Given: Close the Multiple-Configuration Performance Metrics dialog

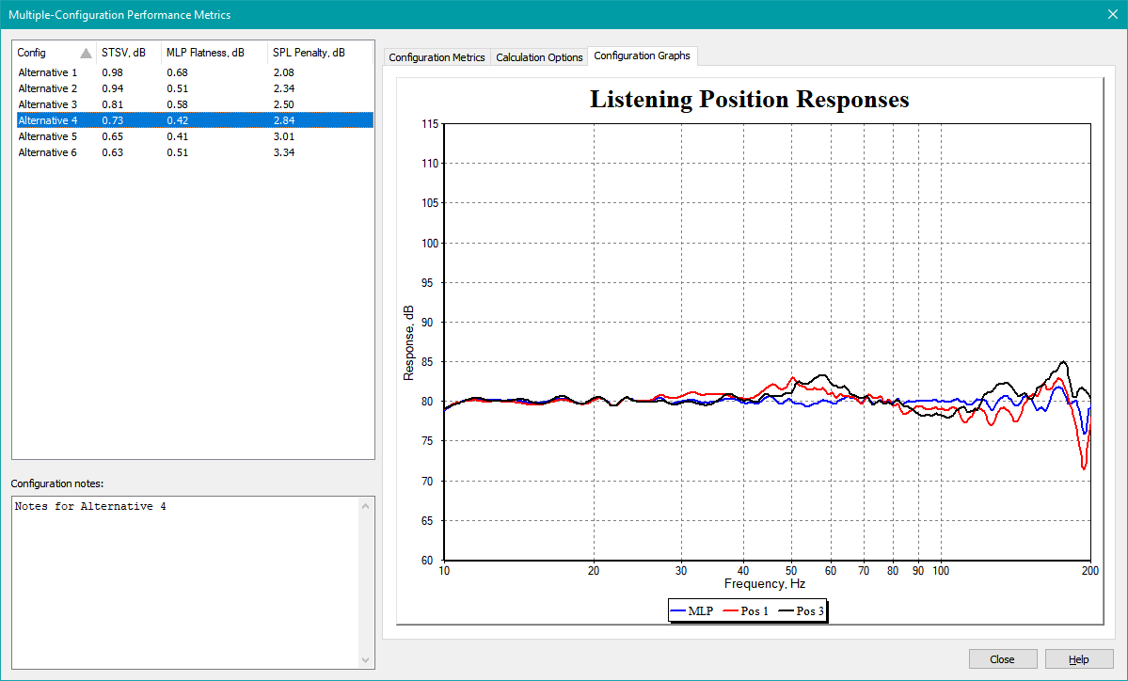Looking at the screenshot, I should point(1111,14).
